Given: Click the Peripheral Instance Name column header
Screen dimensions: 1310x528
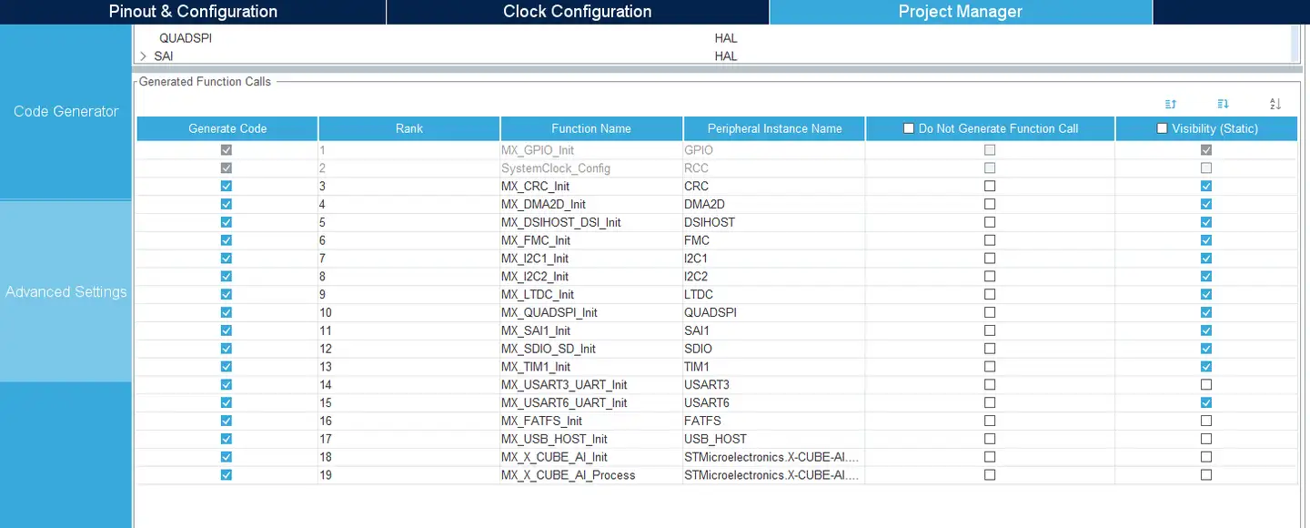Looking at the screenshot, I should tap(774, 128).
